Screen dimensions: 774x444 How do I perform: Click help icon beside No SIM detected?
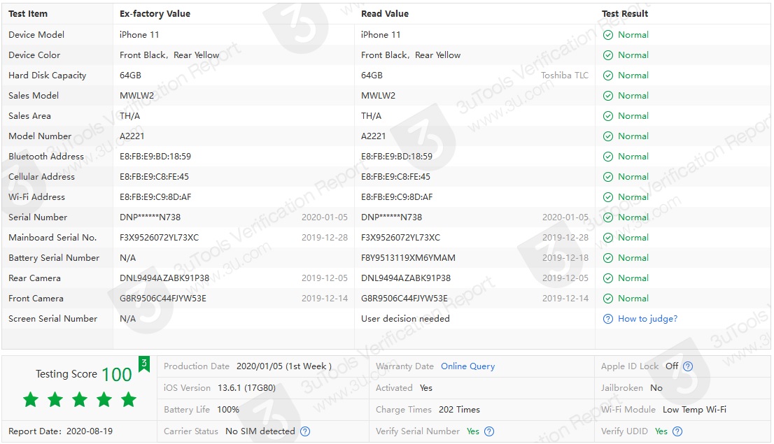[305, 431]
